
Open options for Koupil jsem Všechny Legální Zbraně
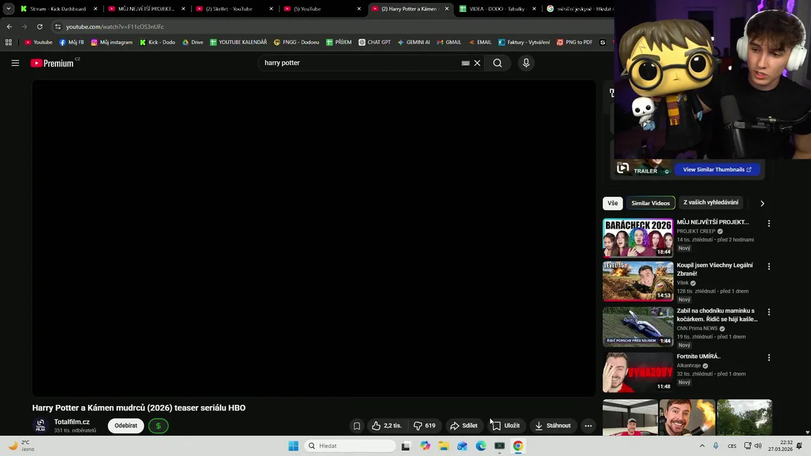769,267
